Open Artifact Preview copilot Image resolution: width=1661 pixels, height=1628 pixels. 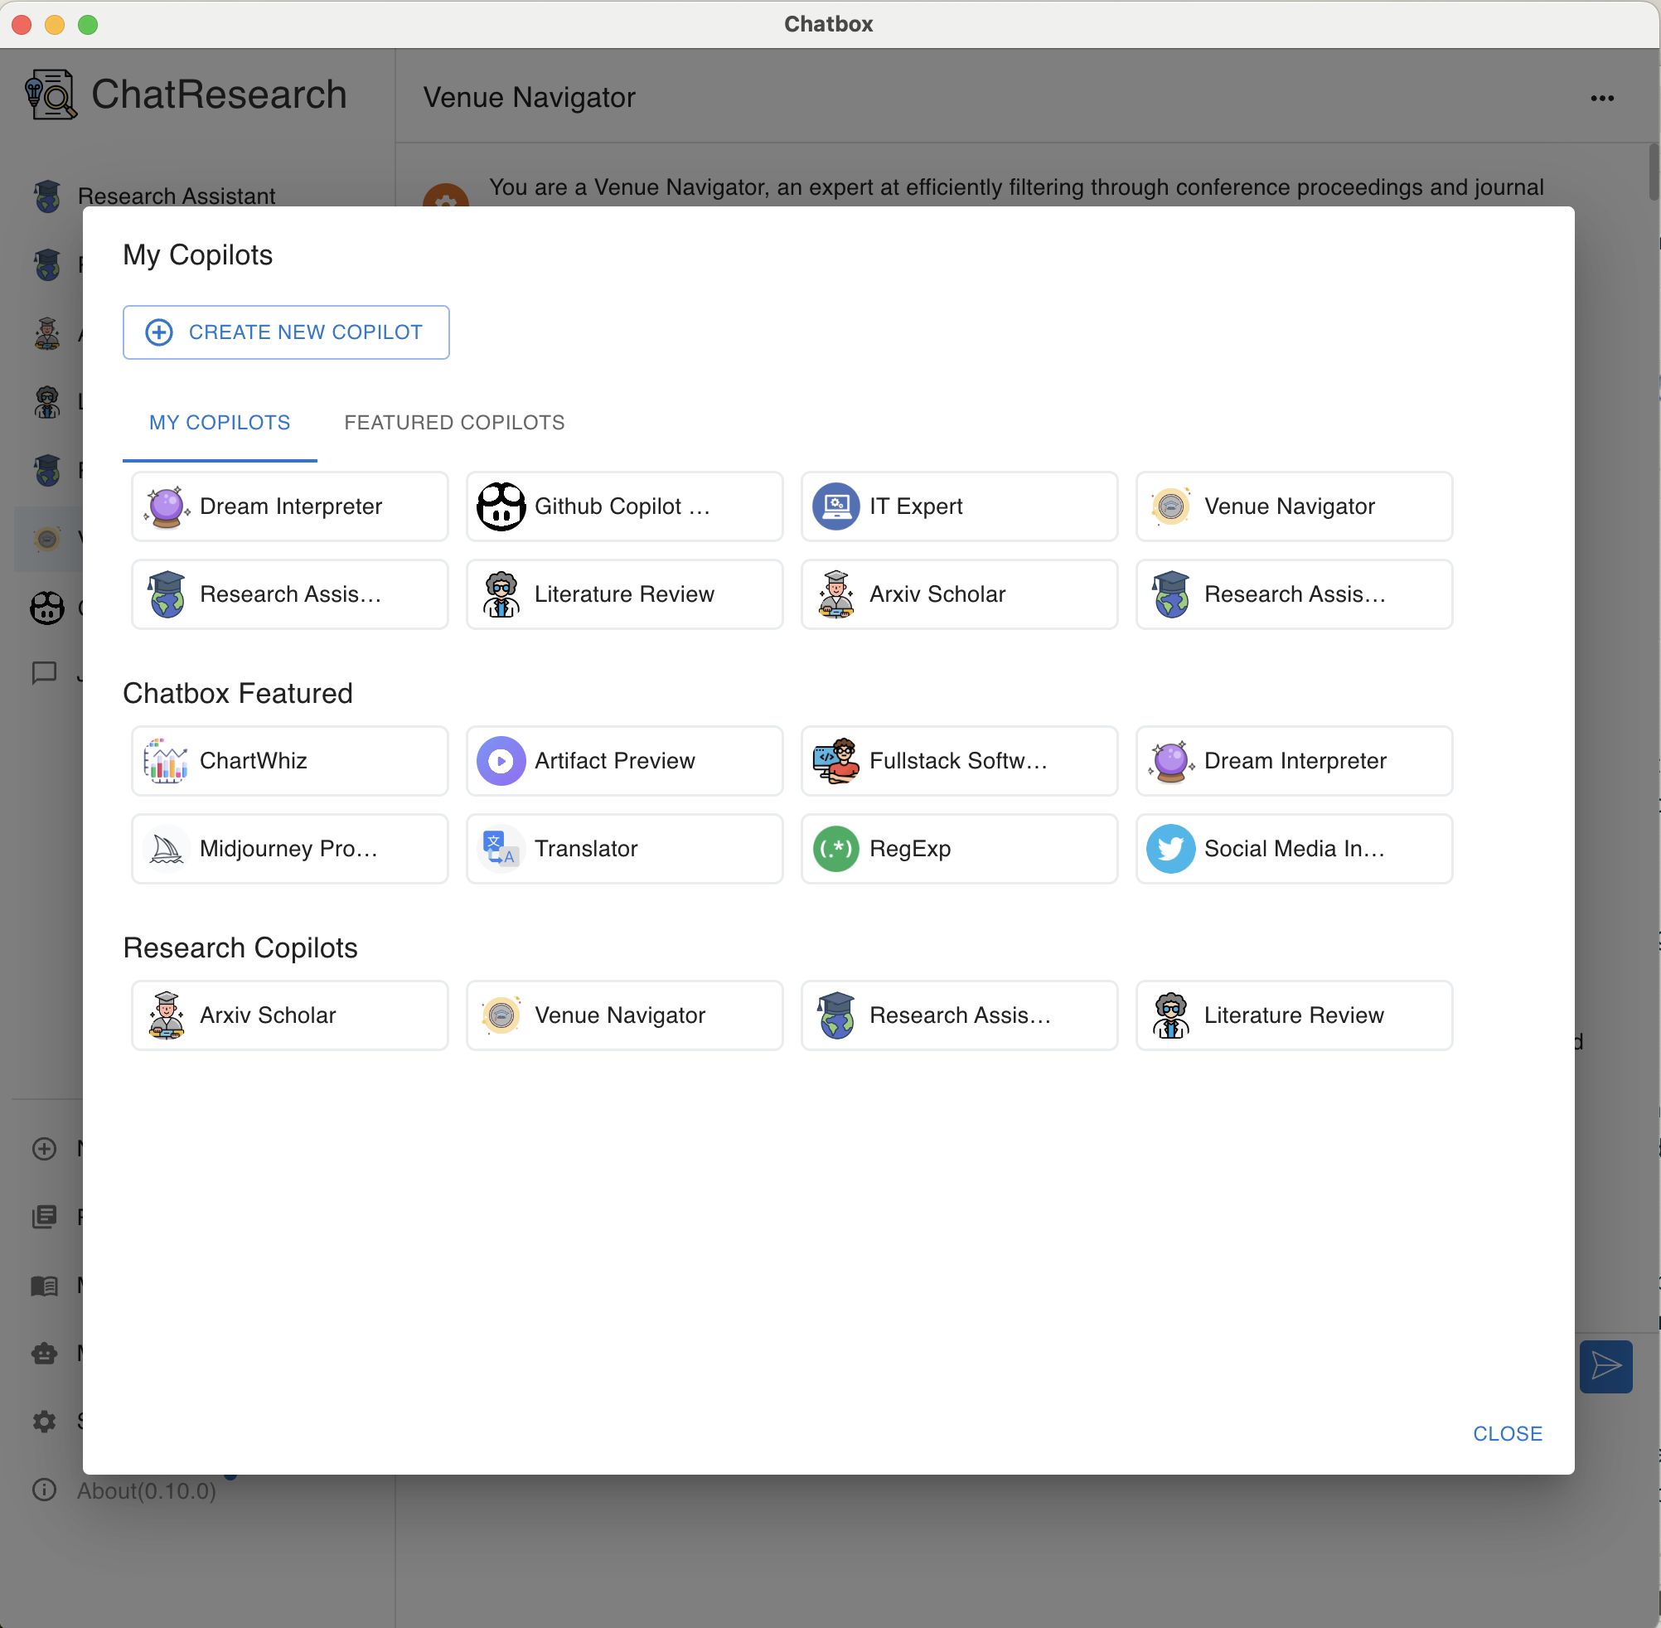[623, 760]
